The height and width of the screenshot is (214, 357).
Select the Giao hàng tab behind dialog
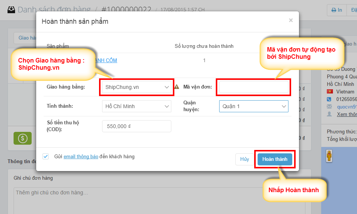25,38
